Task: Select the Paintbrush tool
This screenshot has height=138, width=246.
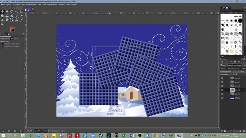Action: point(17,16)
